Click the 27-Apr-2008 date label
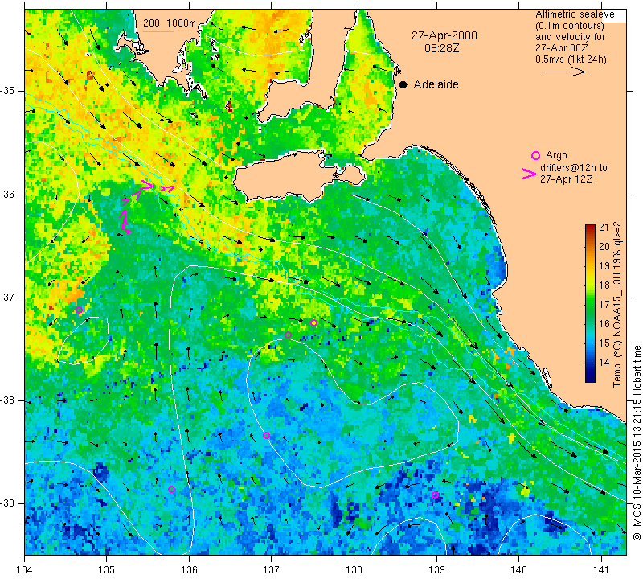 point(444,35)
